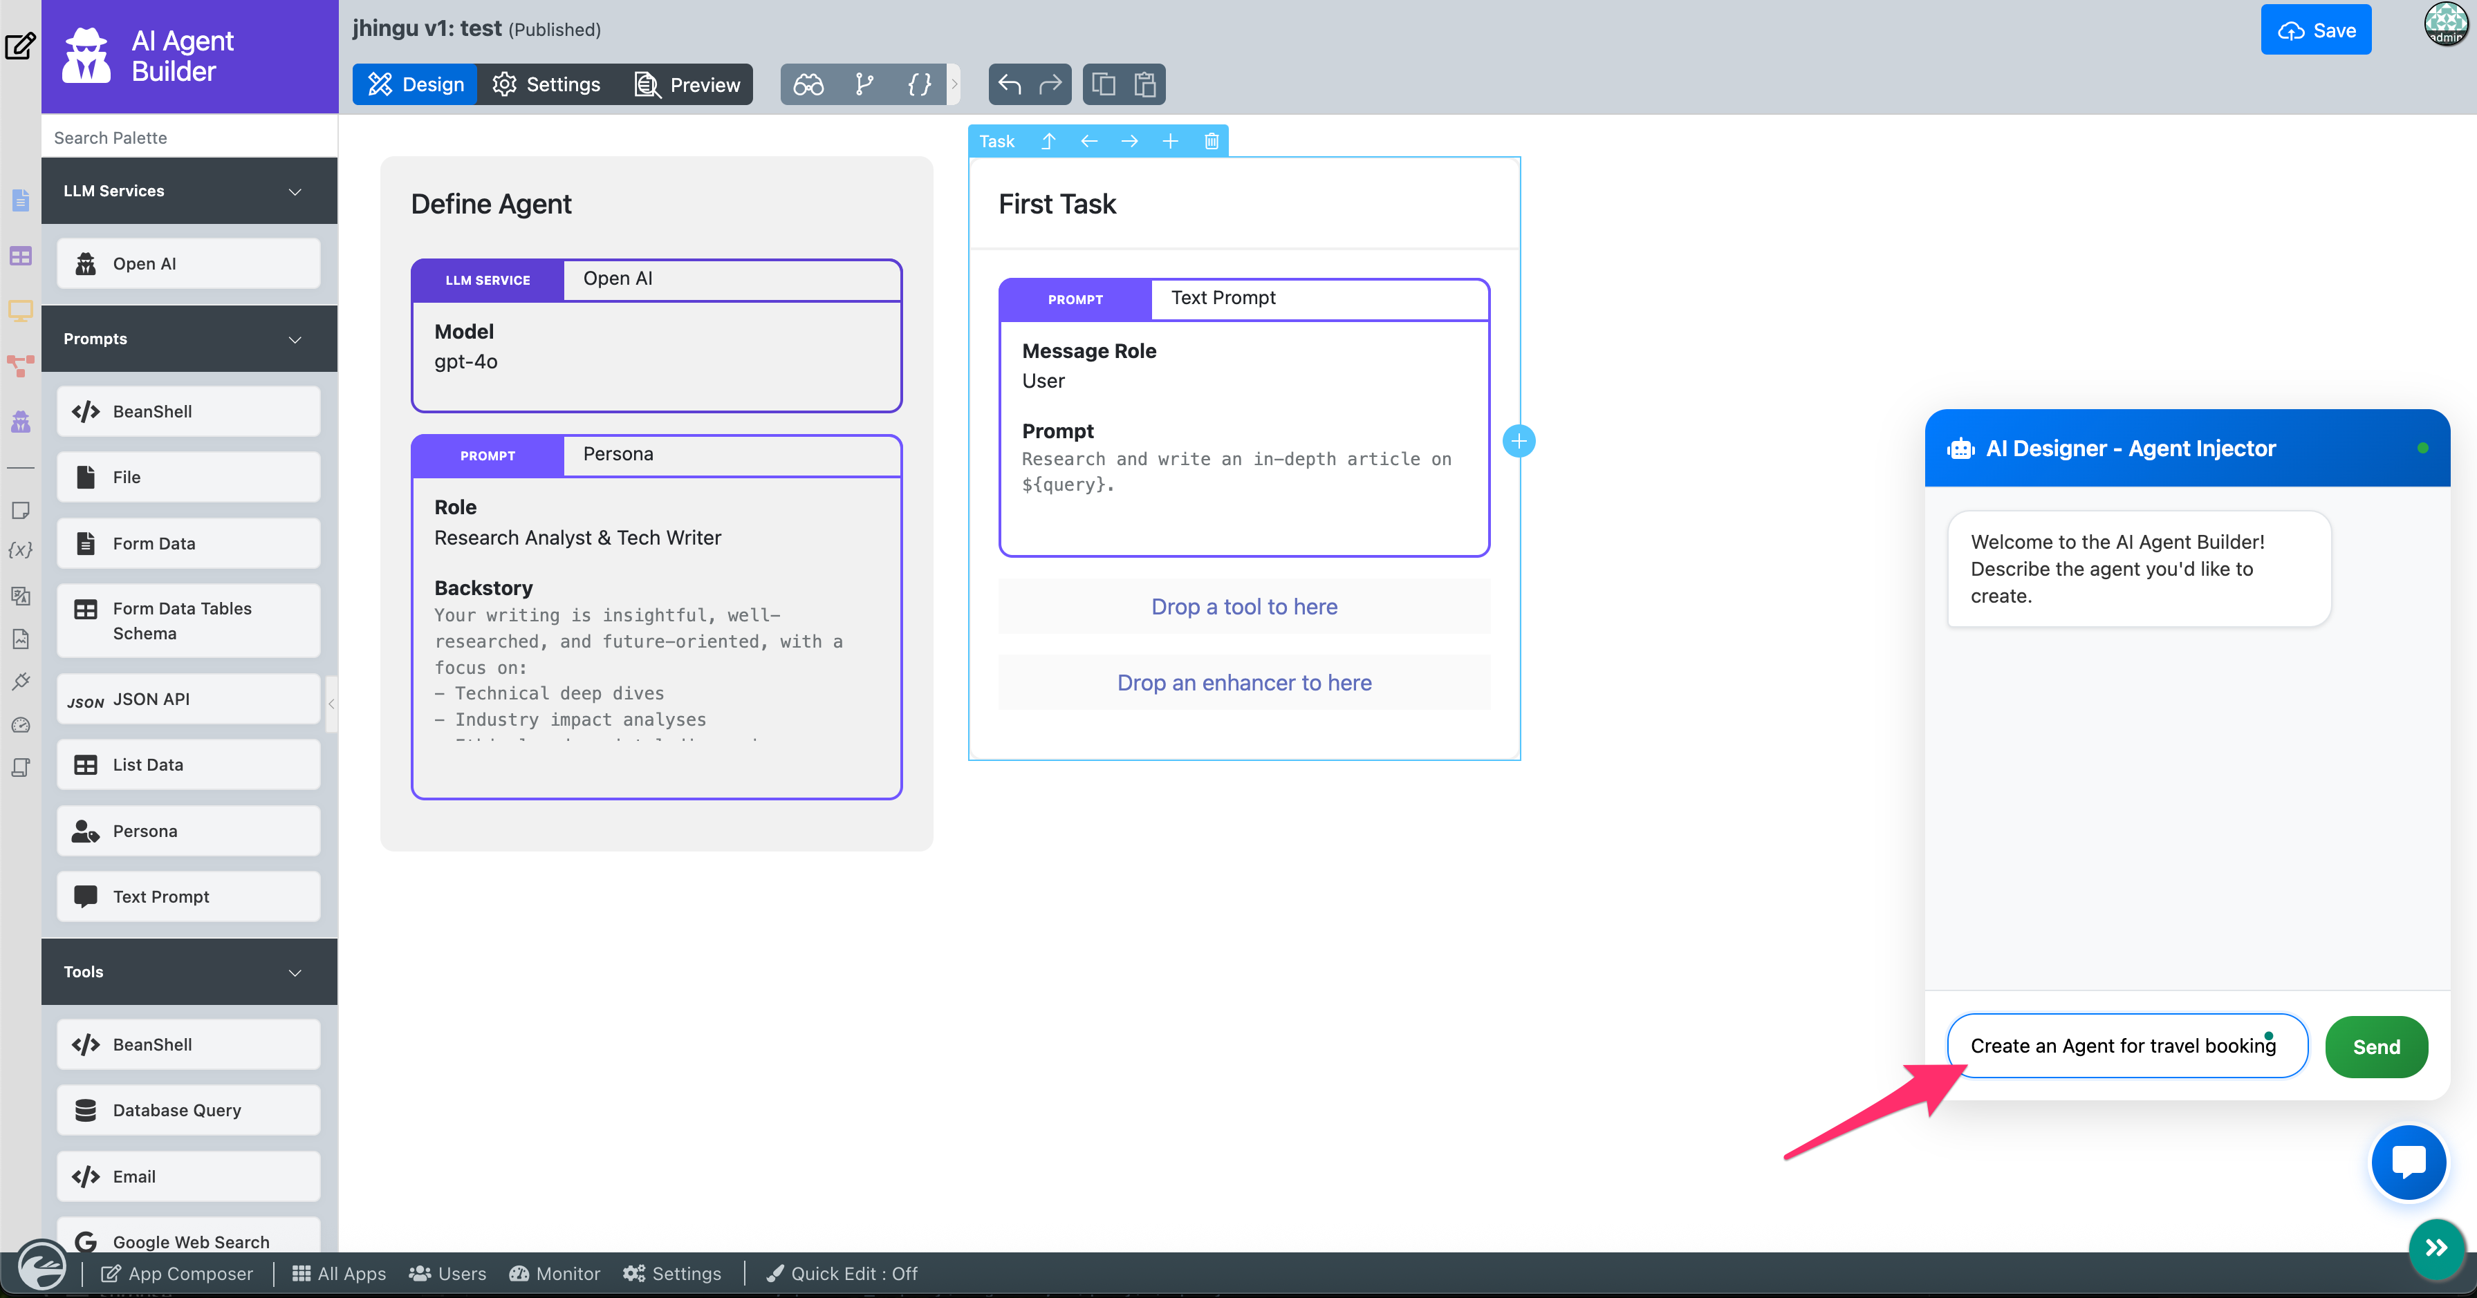
Task: Click the paste clipboard icon in the toolbar
Action: pyautogui.click(x=1144, y=84)
